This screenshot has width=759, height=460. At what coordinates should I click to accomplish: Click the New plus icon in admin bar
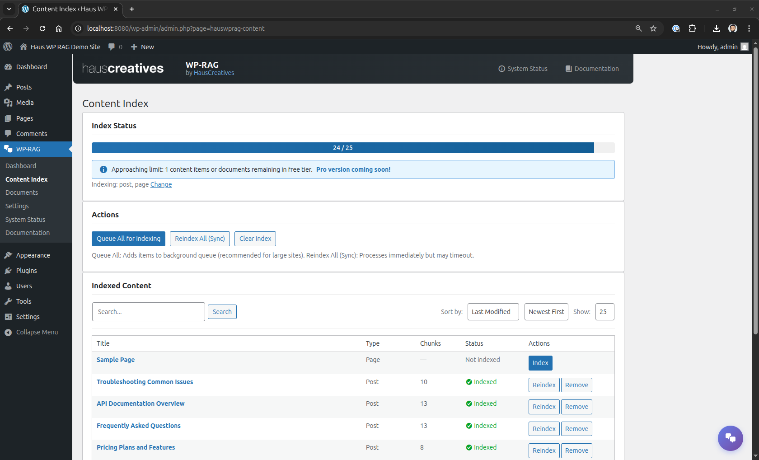point(134,47)
